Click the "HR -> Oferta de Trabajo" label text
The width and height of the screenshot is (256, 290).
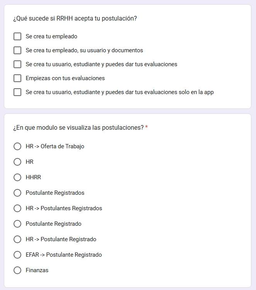pyautogui.click(x=55, y=146)
